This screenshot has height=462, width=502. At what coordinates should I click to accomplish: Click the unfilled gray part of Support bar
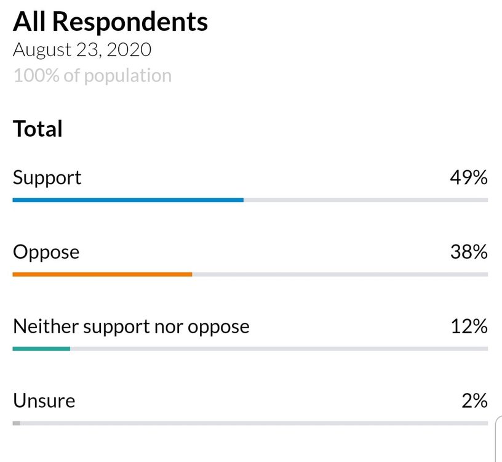point(365,200)
